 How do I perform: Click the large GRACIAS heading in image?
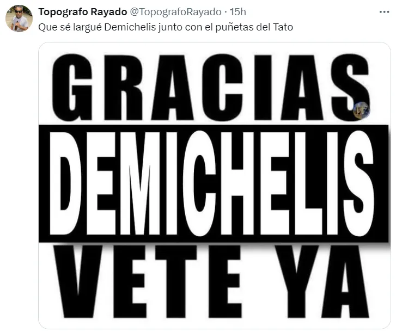coord(211,87)
